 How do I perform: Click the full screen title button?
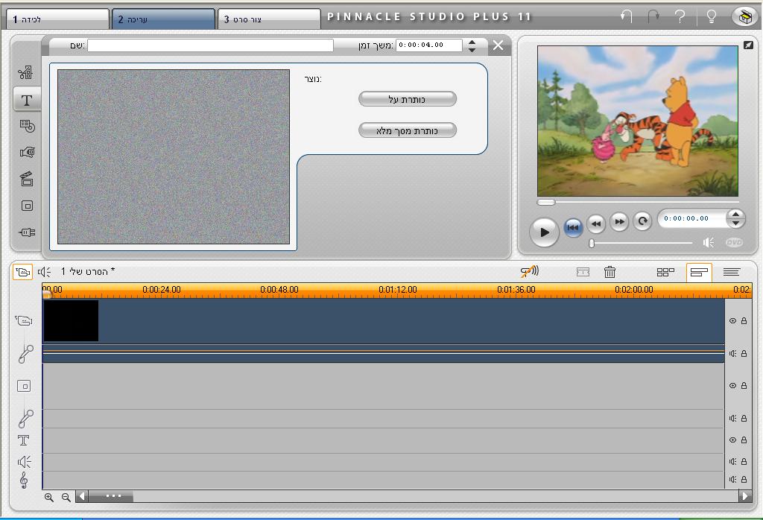[x=408, y=130]
